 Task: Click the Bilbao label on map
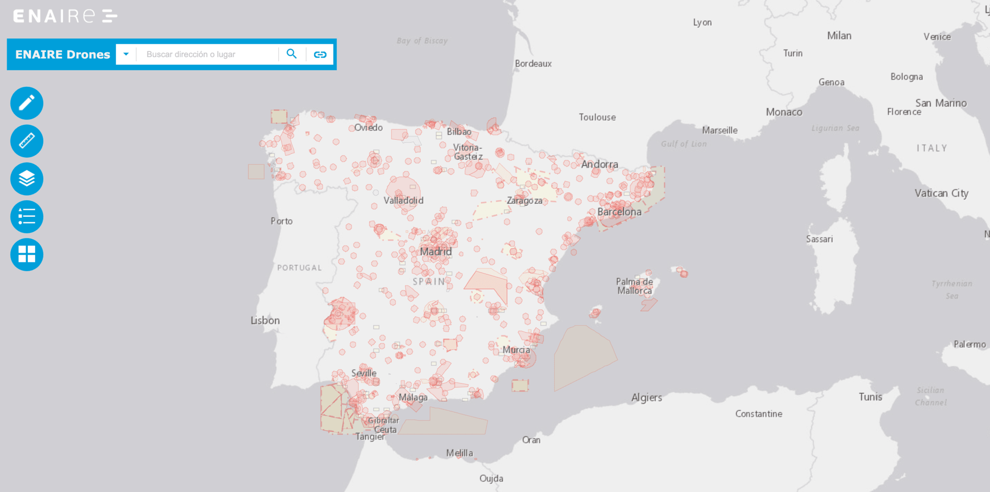click(459, 131)
